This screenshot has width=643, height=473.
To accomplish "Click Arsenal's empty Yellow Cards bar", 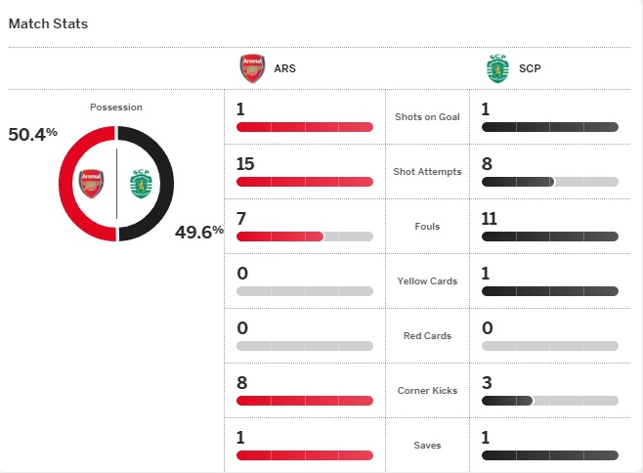I will click(304, 291).
